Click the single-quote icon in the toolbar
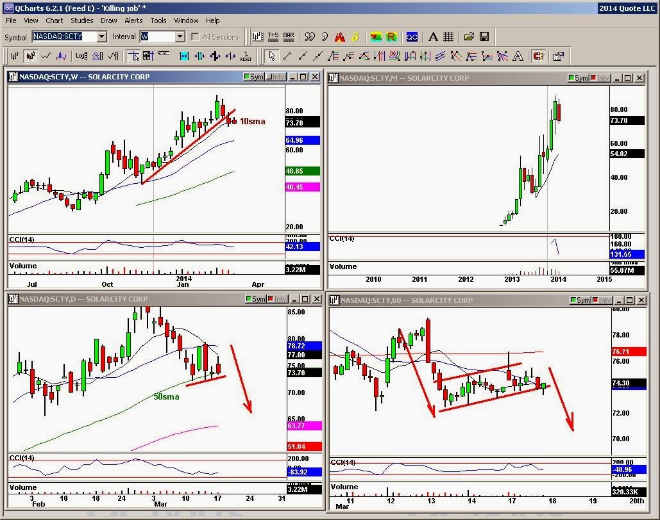The height and width of the screenshot is (520, 660). (325, 37)
